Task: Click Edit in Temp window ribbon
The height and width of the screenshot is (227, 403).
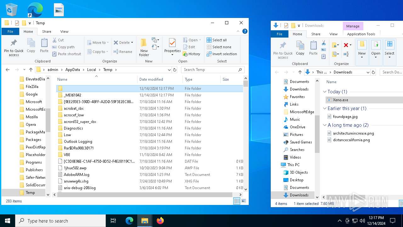Action: tap(189, 47)
